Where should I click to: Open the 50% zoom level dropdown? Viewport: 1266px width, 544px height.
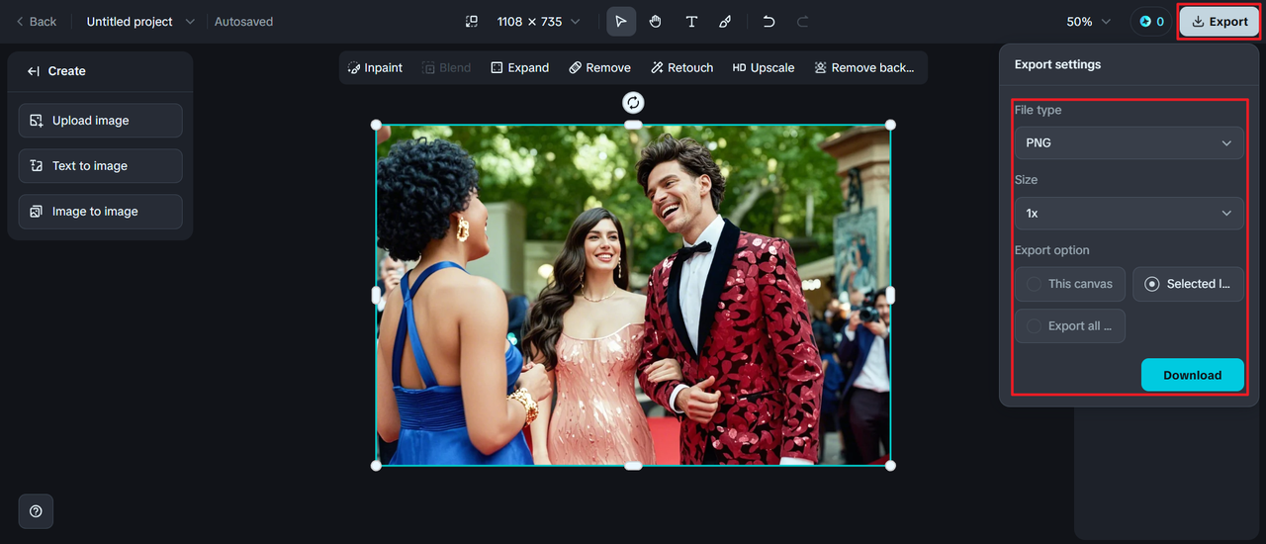[1088, 22]
